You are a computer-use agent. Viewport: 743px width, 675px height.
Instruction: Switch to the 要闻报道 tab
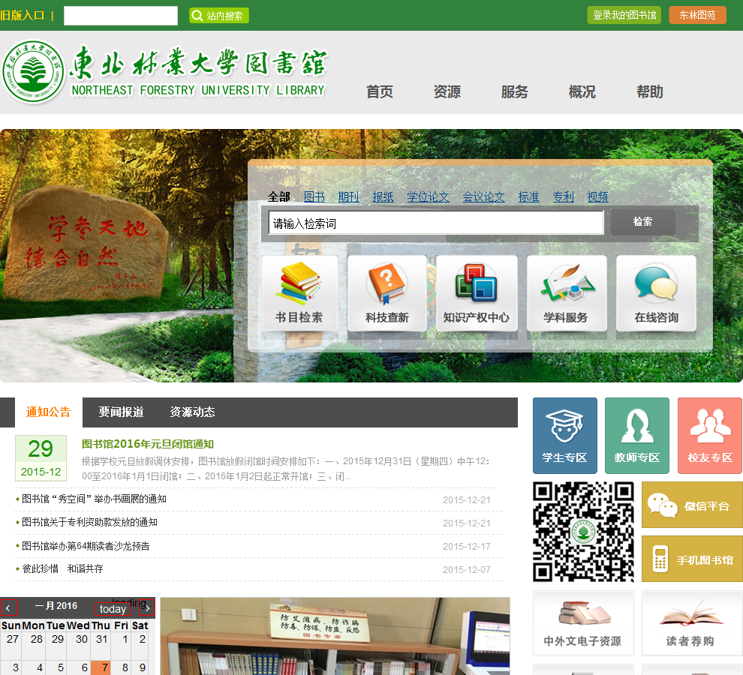click(122, 412)
